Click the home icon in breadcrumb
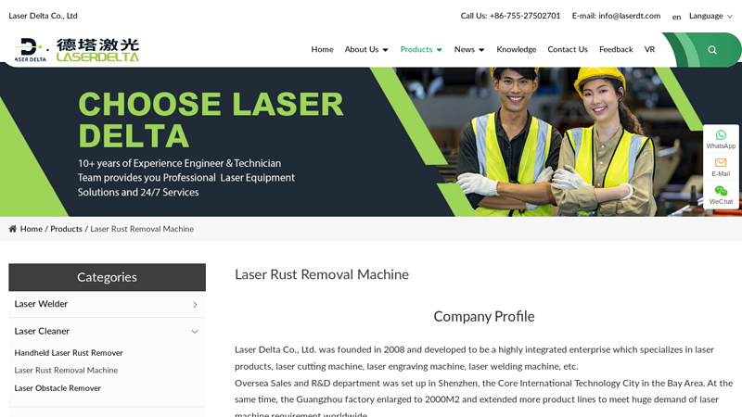Screen dimensions: 742x417 pyautogui.click(x=13, y=229)
